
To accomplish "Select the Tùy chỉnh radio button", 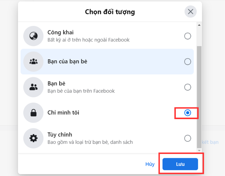I will point(187,138).
